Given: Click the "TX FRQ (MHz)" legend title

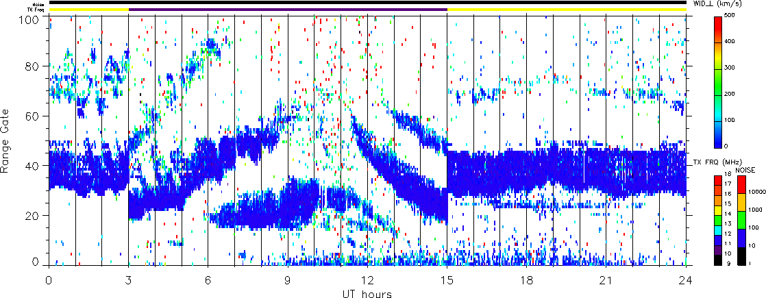Looking at the screenshot, I should pos(717,161).
